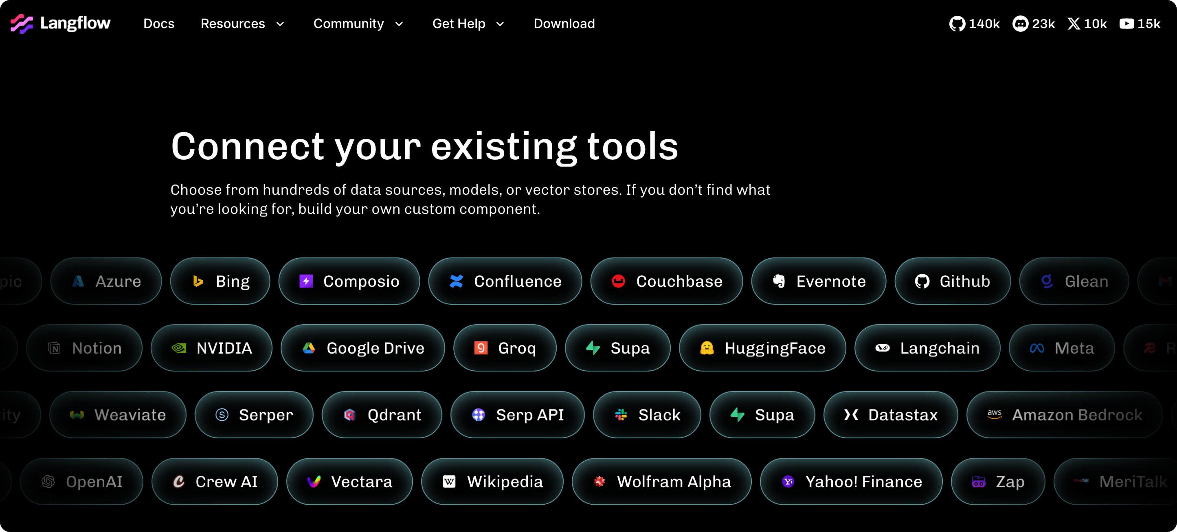Open the GitHub 140k stars icon
The image size is (1177, 532).
click(957, 24)
